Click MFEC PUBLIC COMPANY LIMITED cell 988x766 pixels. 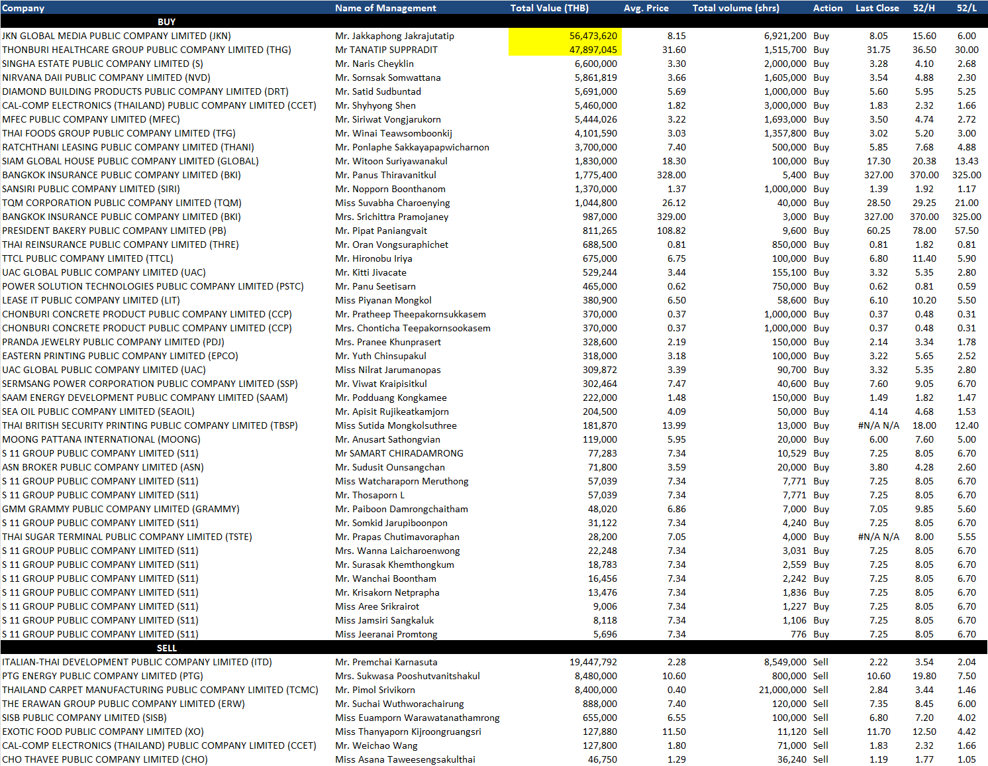[91, 119]
